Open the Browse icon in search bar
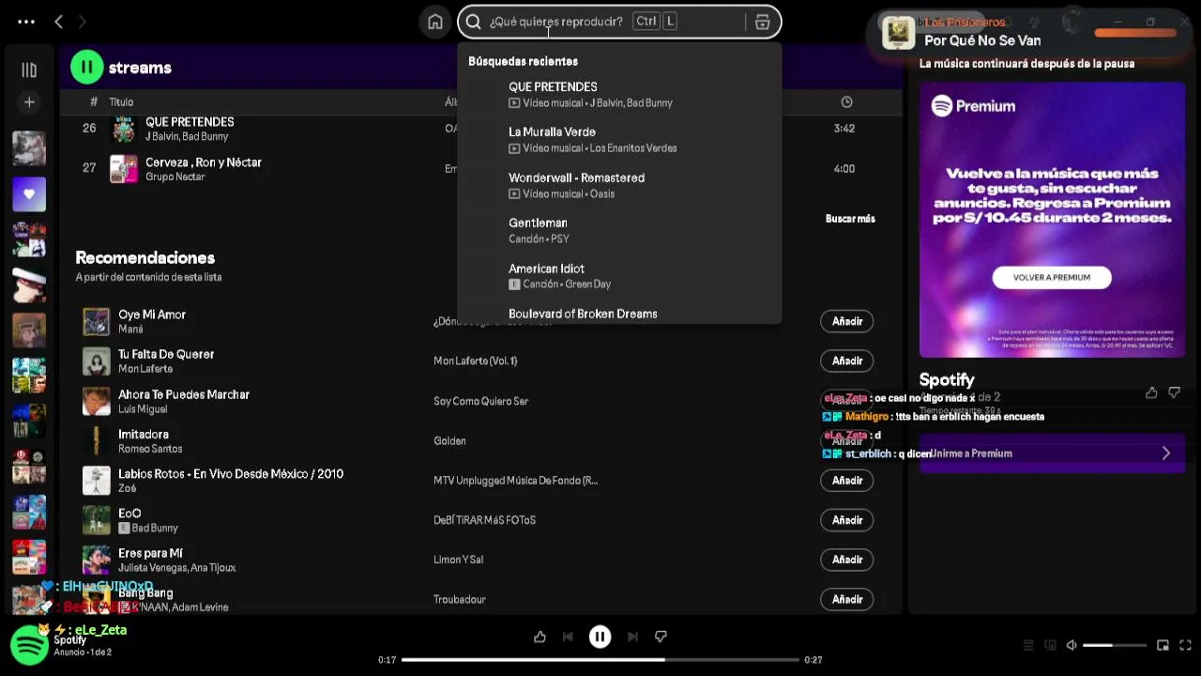 (x=762, y=22)
